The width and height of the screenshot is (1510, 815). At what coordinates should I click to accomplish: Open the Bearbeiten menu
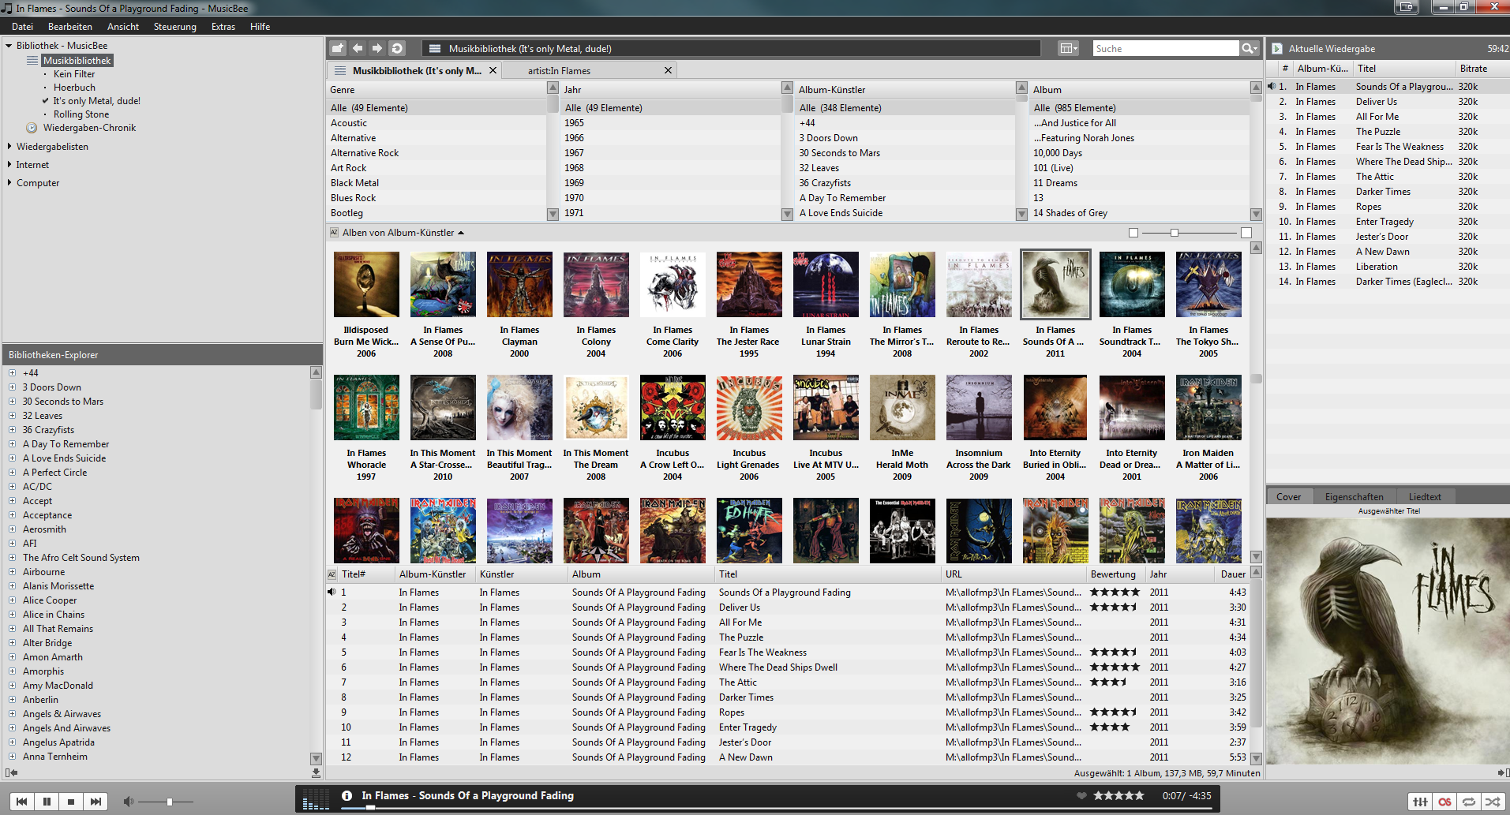coord(70,27)
